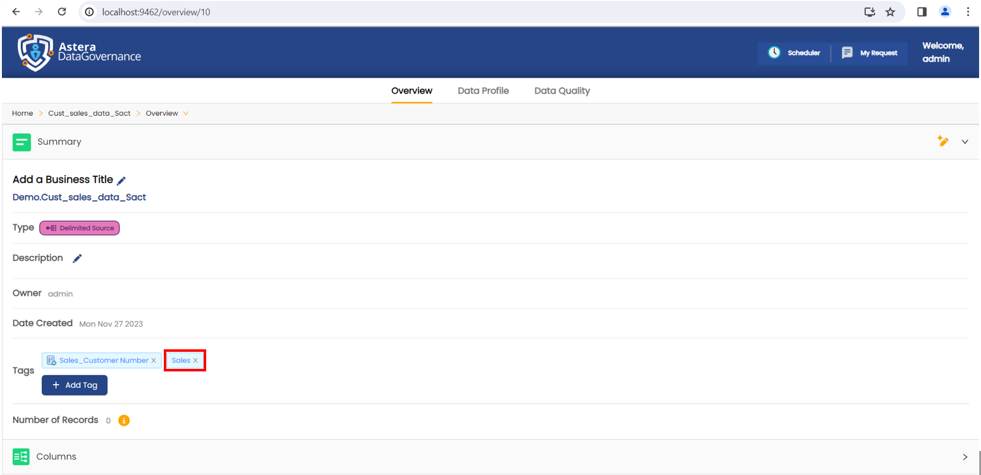Screen dimensions: 981x475
Task: Click the Scheduler clock icon
Action: click(774, 53)
